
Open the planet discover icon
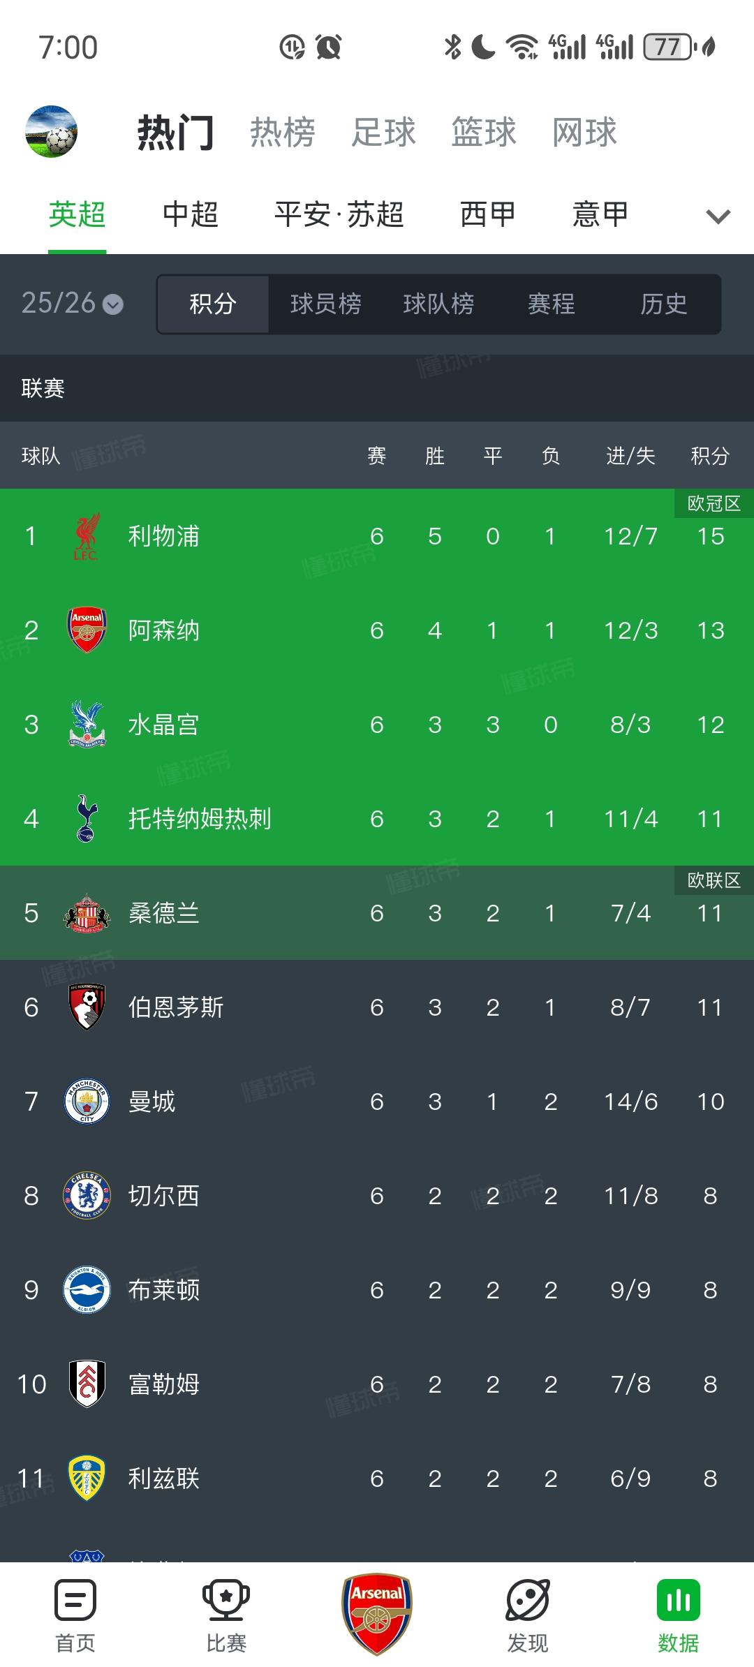coord(528,1599)
